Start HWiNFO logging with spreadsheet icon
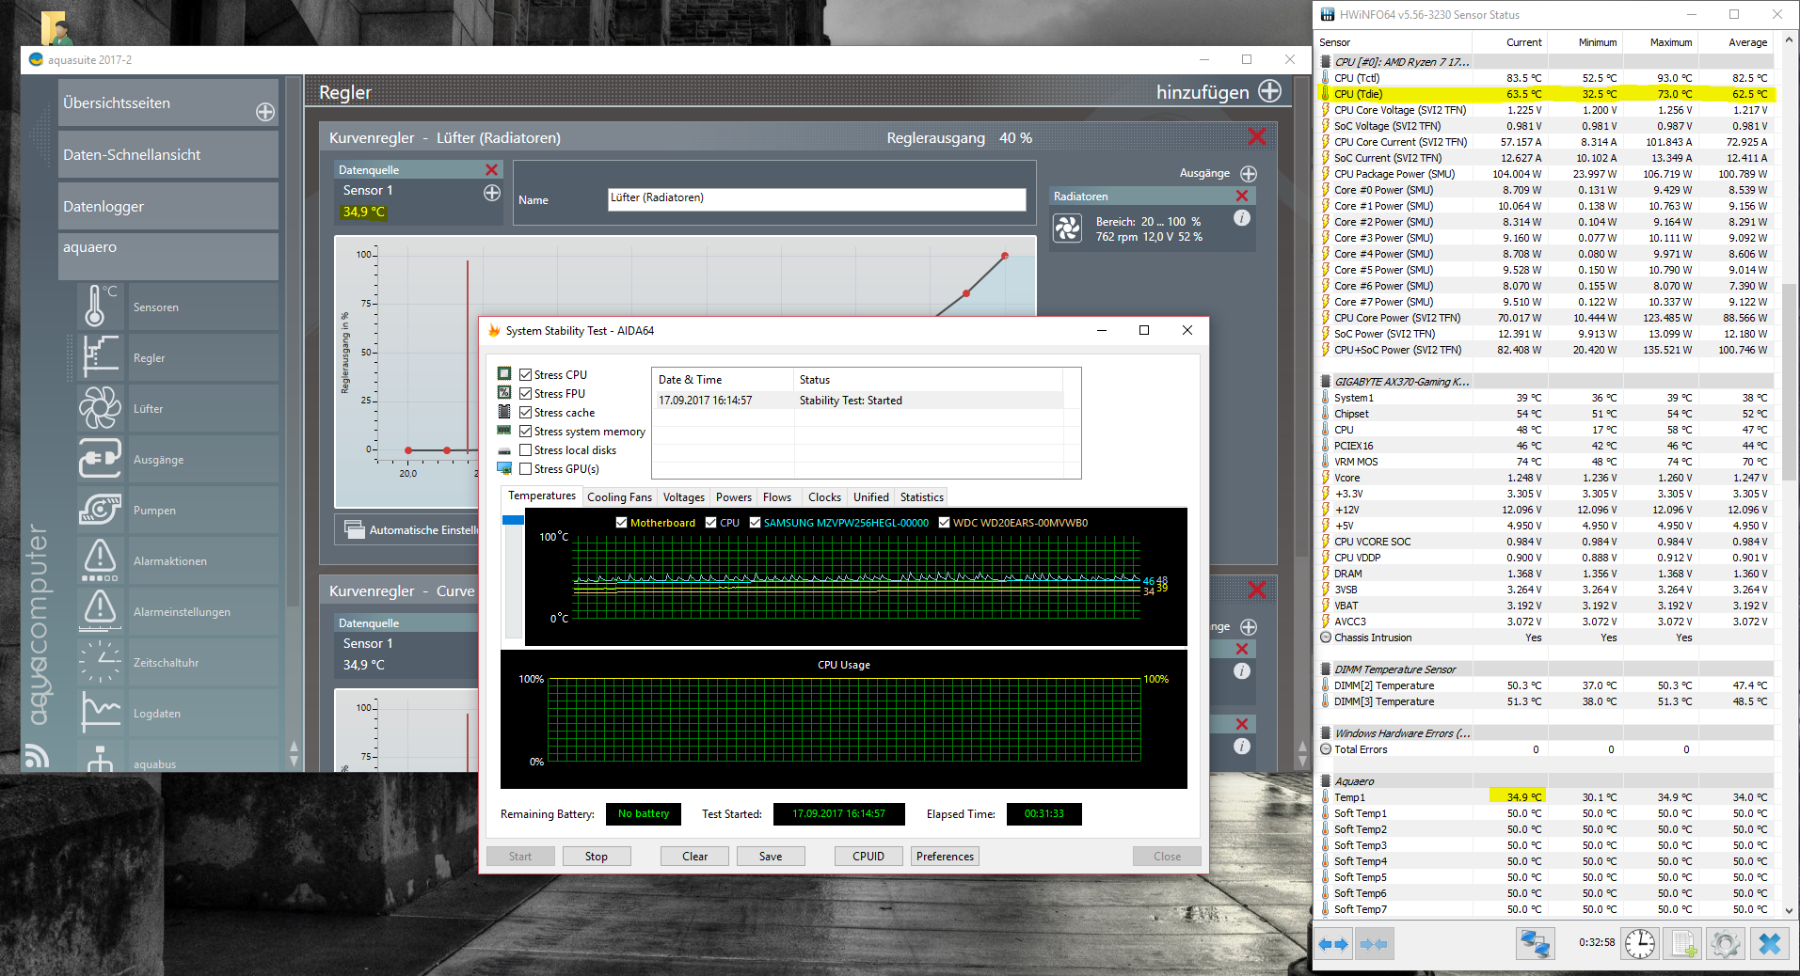 (x=1683, y=944)
